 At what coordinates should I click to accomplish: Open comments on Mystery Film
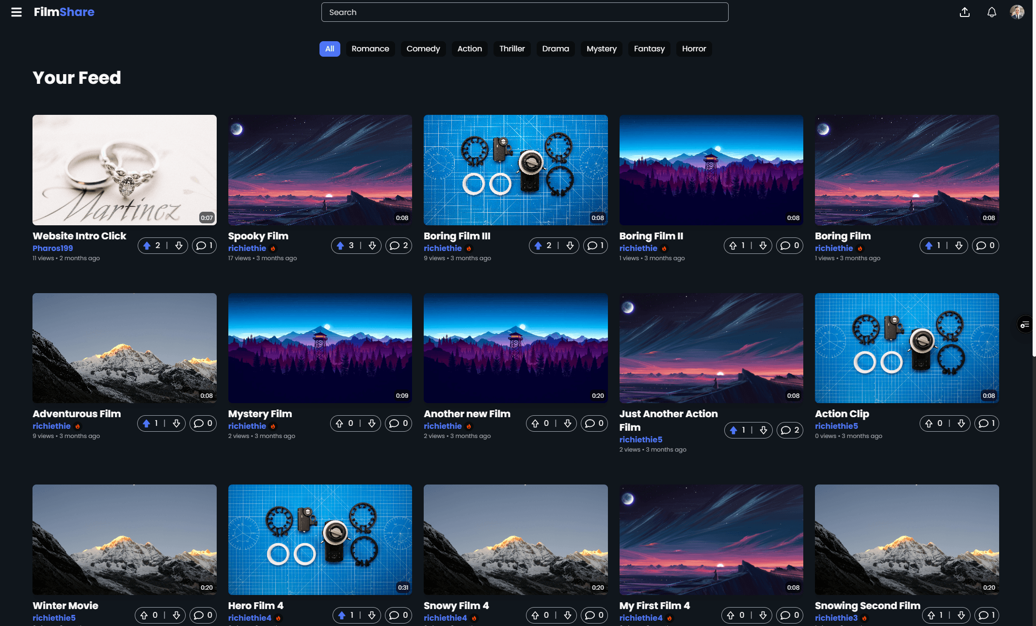pyautogui.click(x=398, y=423)
